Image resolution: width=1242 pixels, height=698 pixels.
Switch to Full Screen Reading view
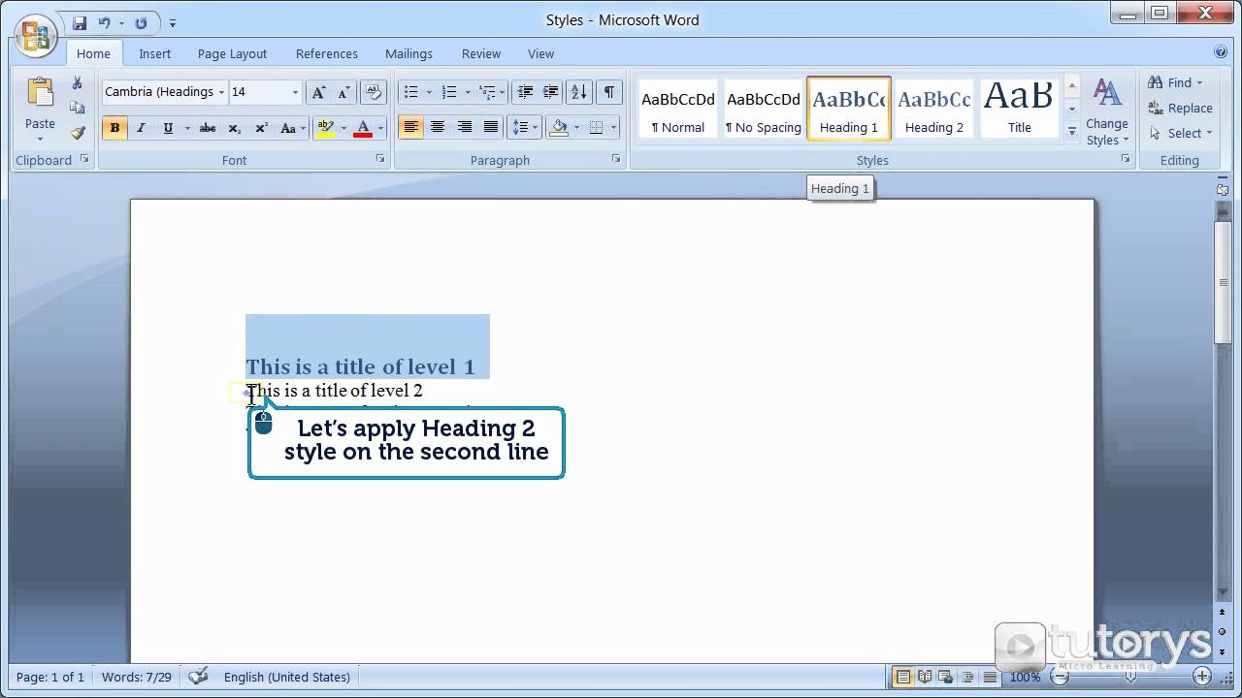pyautogui.click(x=925, y=677)
